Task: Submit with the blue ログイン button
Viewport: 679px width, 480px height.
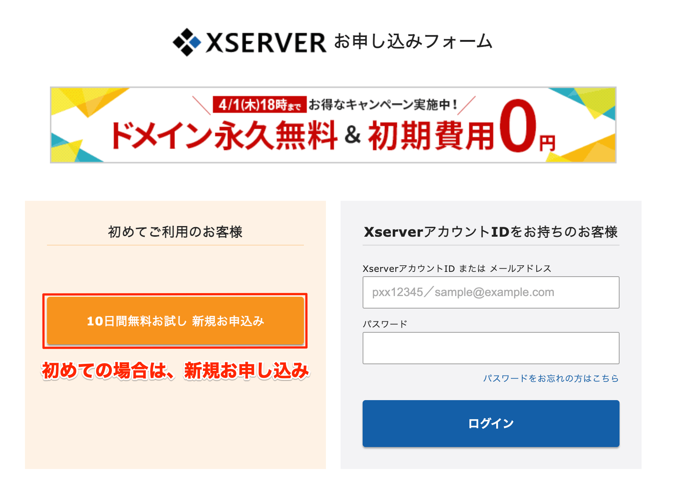Action: click(491, 424)
